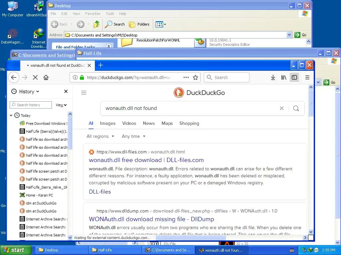The image size is (341, 255).
Task: Click Go button in Half-Life window
Action: click(329, 82)
